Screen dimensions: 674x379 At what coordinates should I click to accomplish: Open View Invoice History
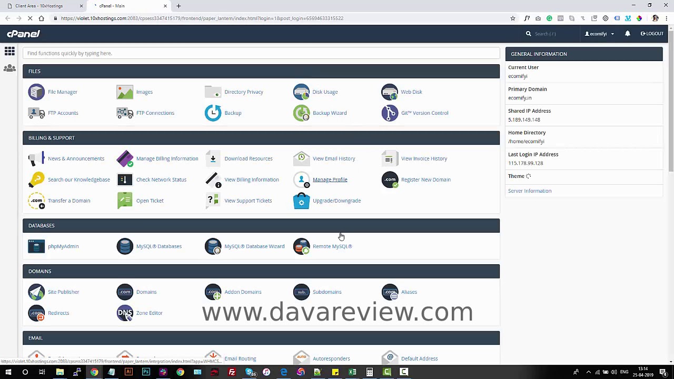[x=424, y=158]
